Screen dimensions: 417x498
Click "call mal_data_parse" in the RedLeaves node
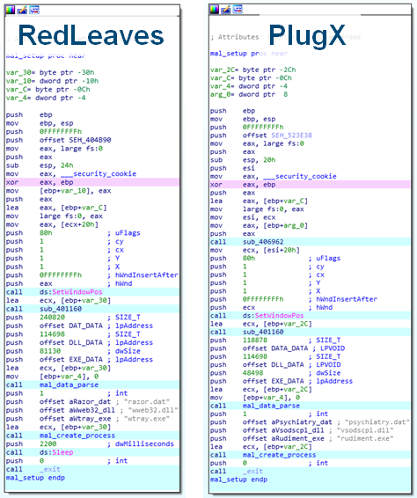pyautogui.click(x=53, y=384)
